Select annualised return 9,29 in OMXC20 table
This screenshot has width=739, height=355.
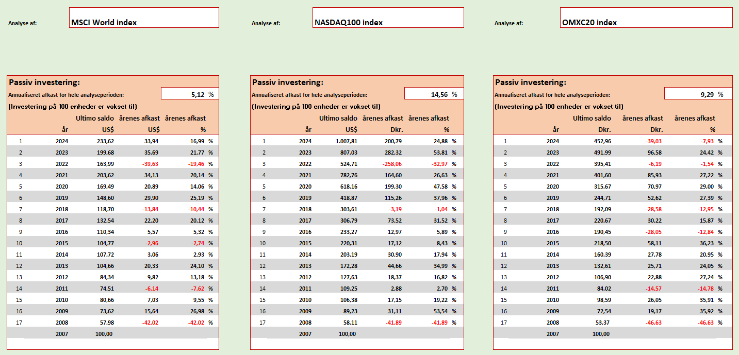(x=698, y=94)
